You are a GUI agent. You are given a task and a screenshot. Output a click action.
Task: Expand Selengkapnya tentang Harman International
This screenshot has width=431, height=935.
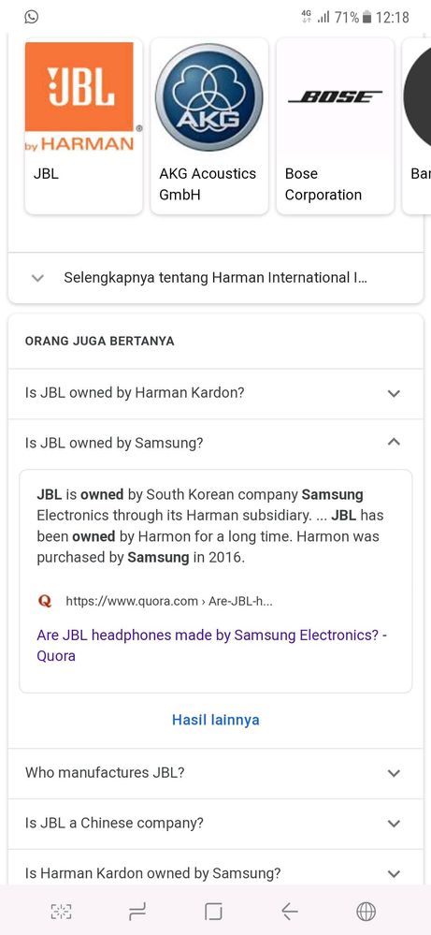215,278
